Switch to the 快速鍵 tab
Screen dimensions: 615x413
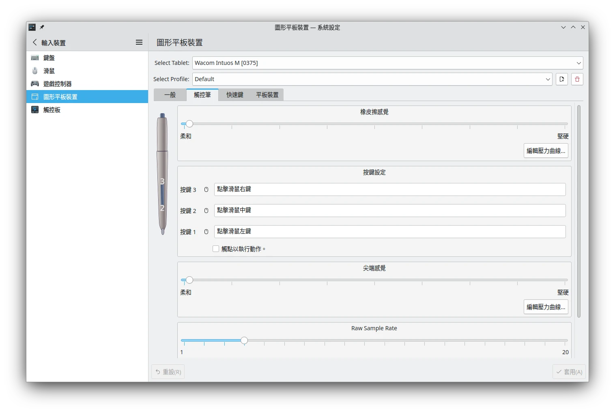234,95
